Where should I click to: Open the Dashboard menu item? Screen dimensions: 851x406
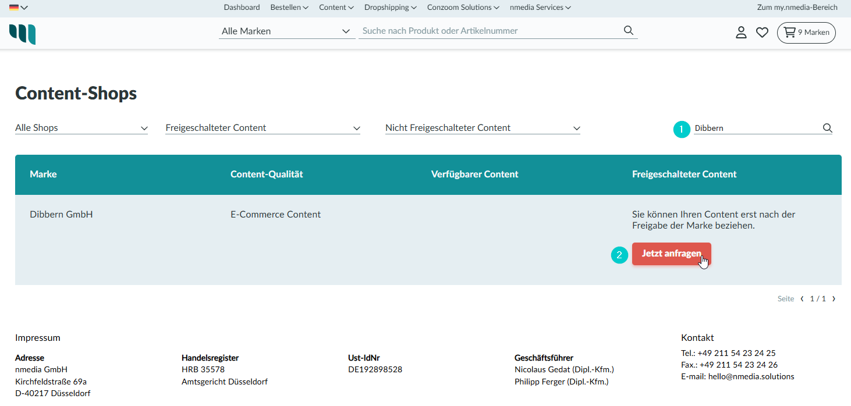tap(242, 8)
